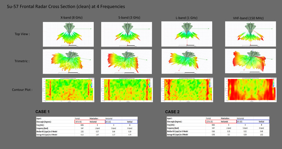The height and width of the screenshot is (149, 282).
Task: Click the 'L-band (1 GHz)' column heading
Action: [x=186, y=18]
